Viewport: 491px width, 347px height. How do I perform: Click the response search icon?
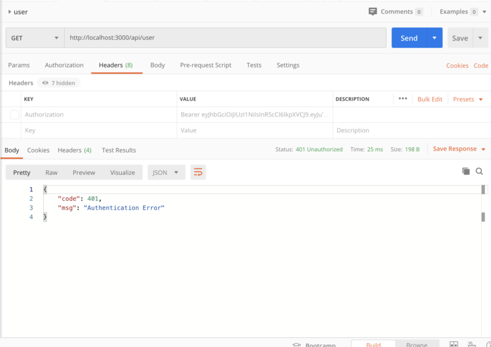[x=479, y=172]
